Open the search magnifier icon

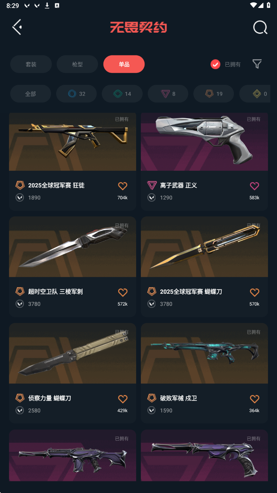click(260, 27)
